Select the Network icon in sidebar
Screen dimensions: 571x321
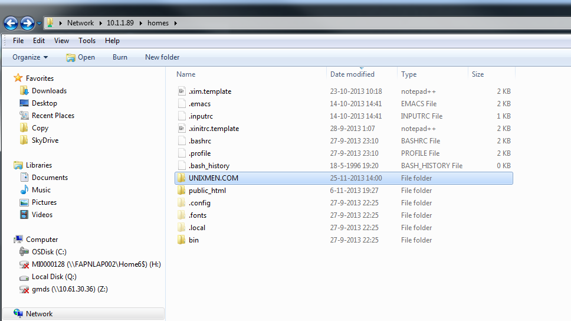coord(18,313)
